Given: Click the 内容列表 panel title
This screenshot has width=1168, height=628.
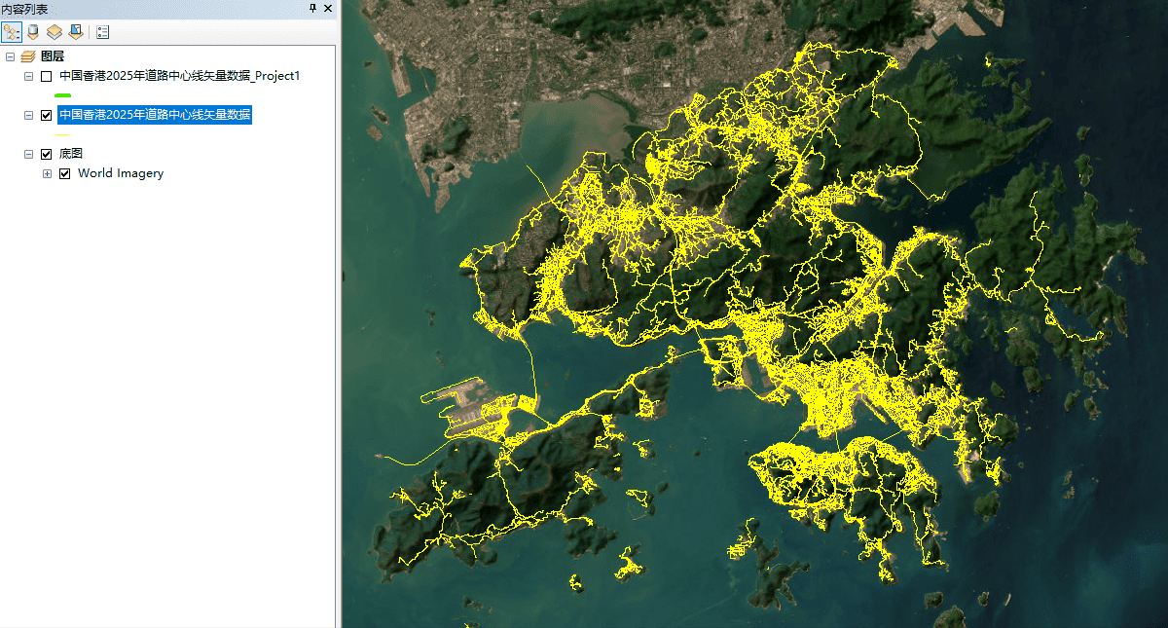Looking at the screenshot, I should point(26,8).
